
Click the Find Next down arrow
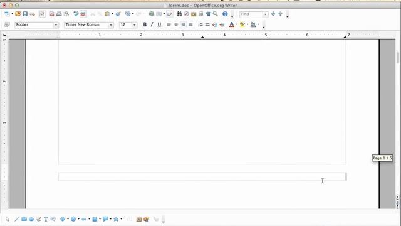[273, 14]
